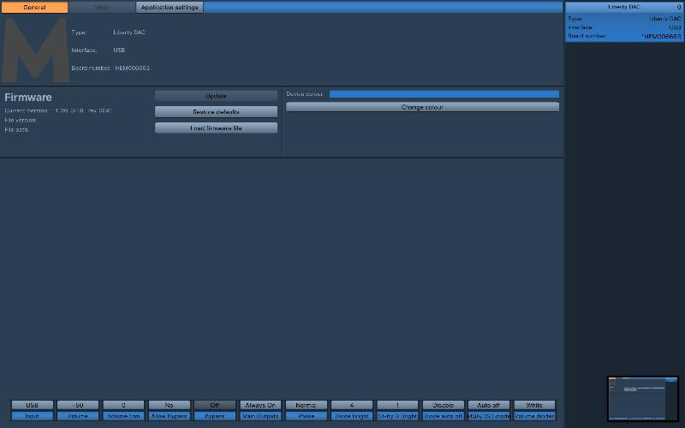The width and height of the screenshot is (685, 428).
Task: Click the blue Device colour bar
Action: (x=444, y=94)
